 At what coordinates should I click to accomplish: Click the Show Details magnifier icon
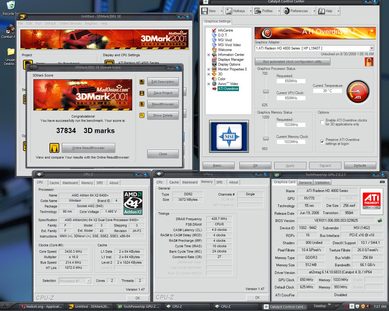[x=142, y=115]
